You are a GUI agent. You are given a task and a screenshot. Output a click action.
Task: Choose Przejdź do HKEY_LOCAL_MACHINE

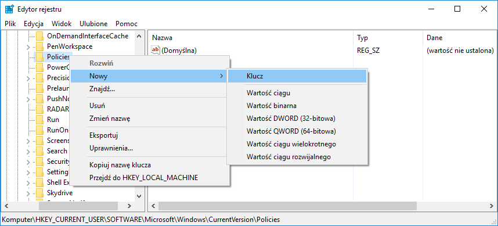(x=149, y=178)
